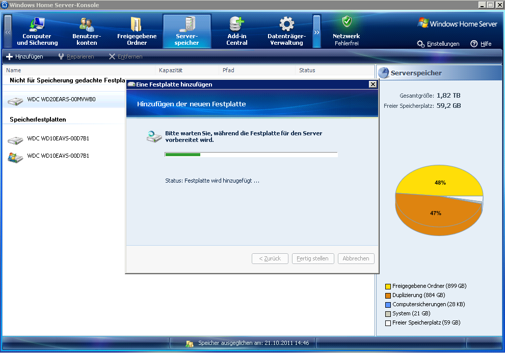Open the Freigegebene Ordner tab
Screen dimensions: 505x353
[x=137, y=31]
